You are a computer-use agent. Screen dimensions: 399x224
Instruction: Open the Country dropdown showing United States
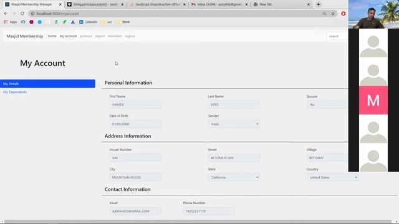click(x=332, y=177)
